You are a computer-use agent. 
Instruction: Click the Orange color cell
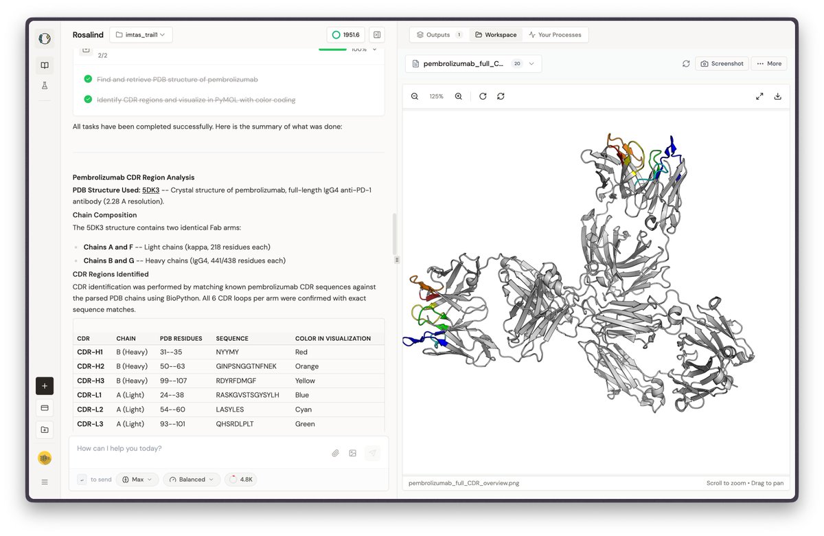click(306, 366)
